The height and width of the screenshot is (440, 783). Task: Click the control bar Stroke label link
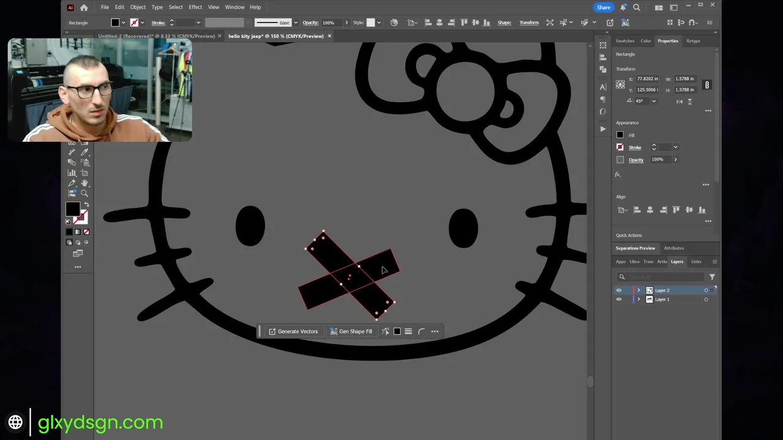coord(158,23)
